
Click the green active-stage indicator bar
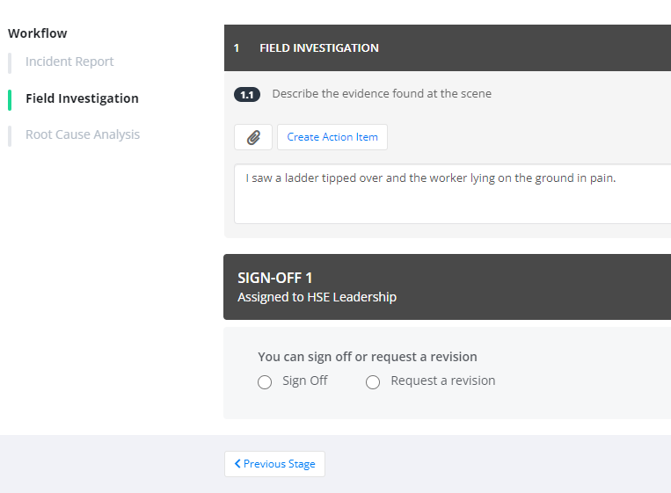10,100
